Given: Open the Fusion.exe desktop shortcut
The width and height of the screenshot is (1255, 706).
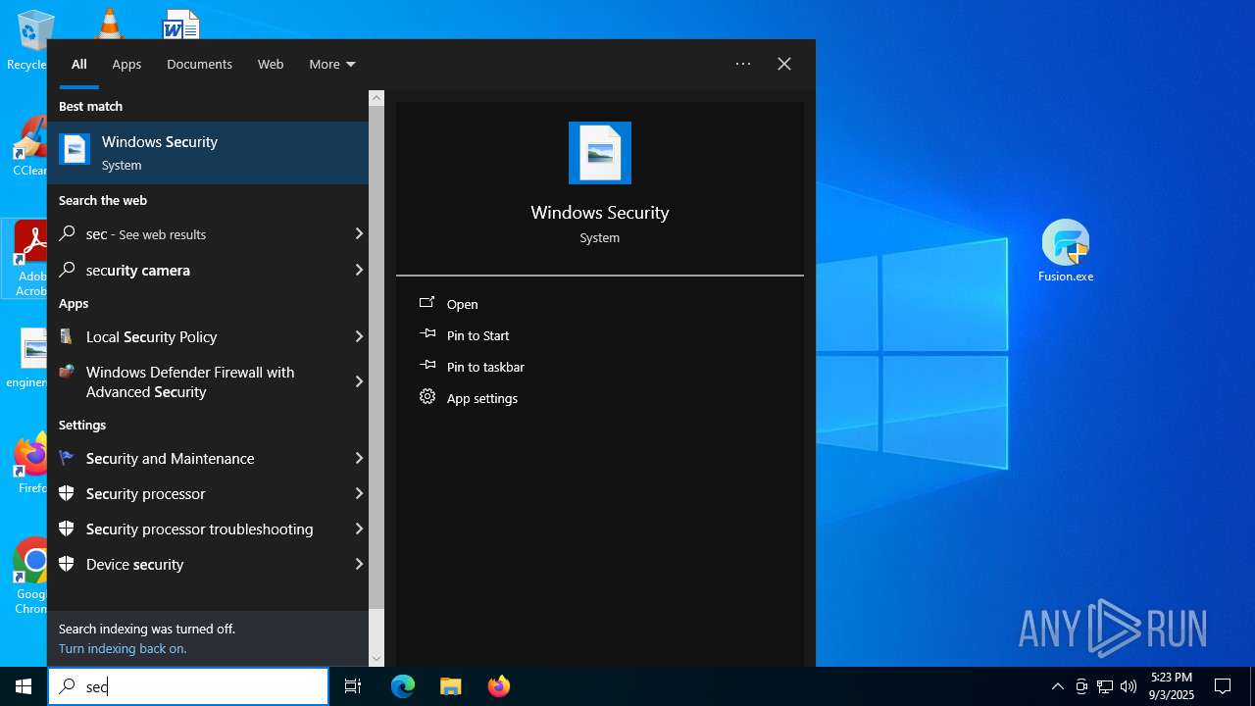Looking at the screenshot, I should click(x=1066, y=250).
